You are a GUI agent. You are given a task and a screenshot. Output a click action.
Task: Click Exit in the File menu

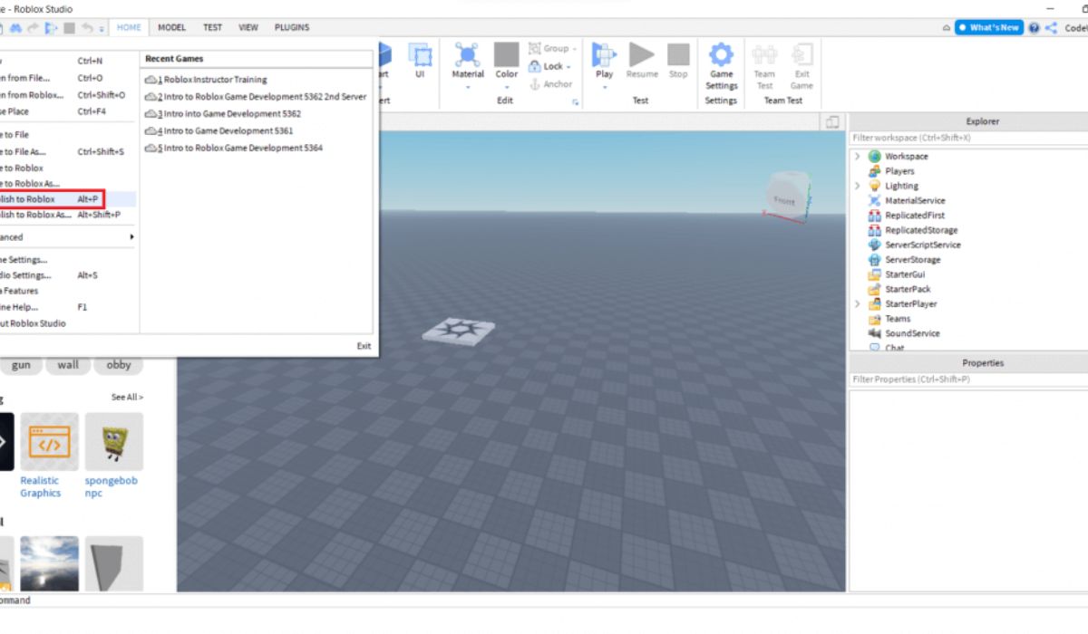364,346
